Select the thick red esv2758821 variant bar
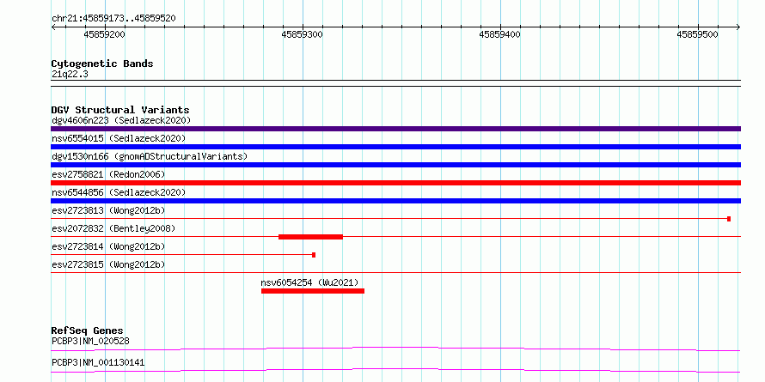The height and width of the screenshot is (382, 765). tap(395, 183)
